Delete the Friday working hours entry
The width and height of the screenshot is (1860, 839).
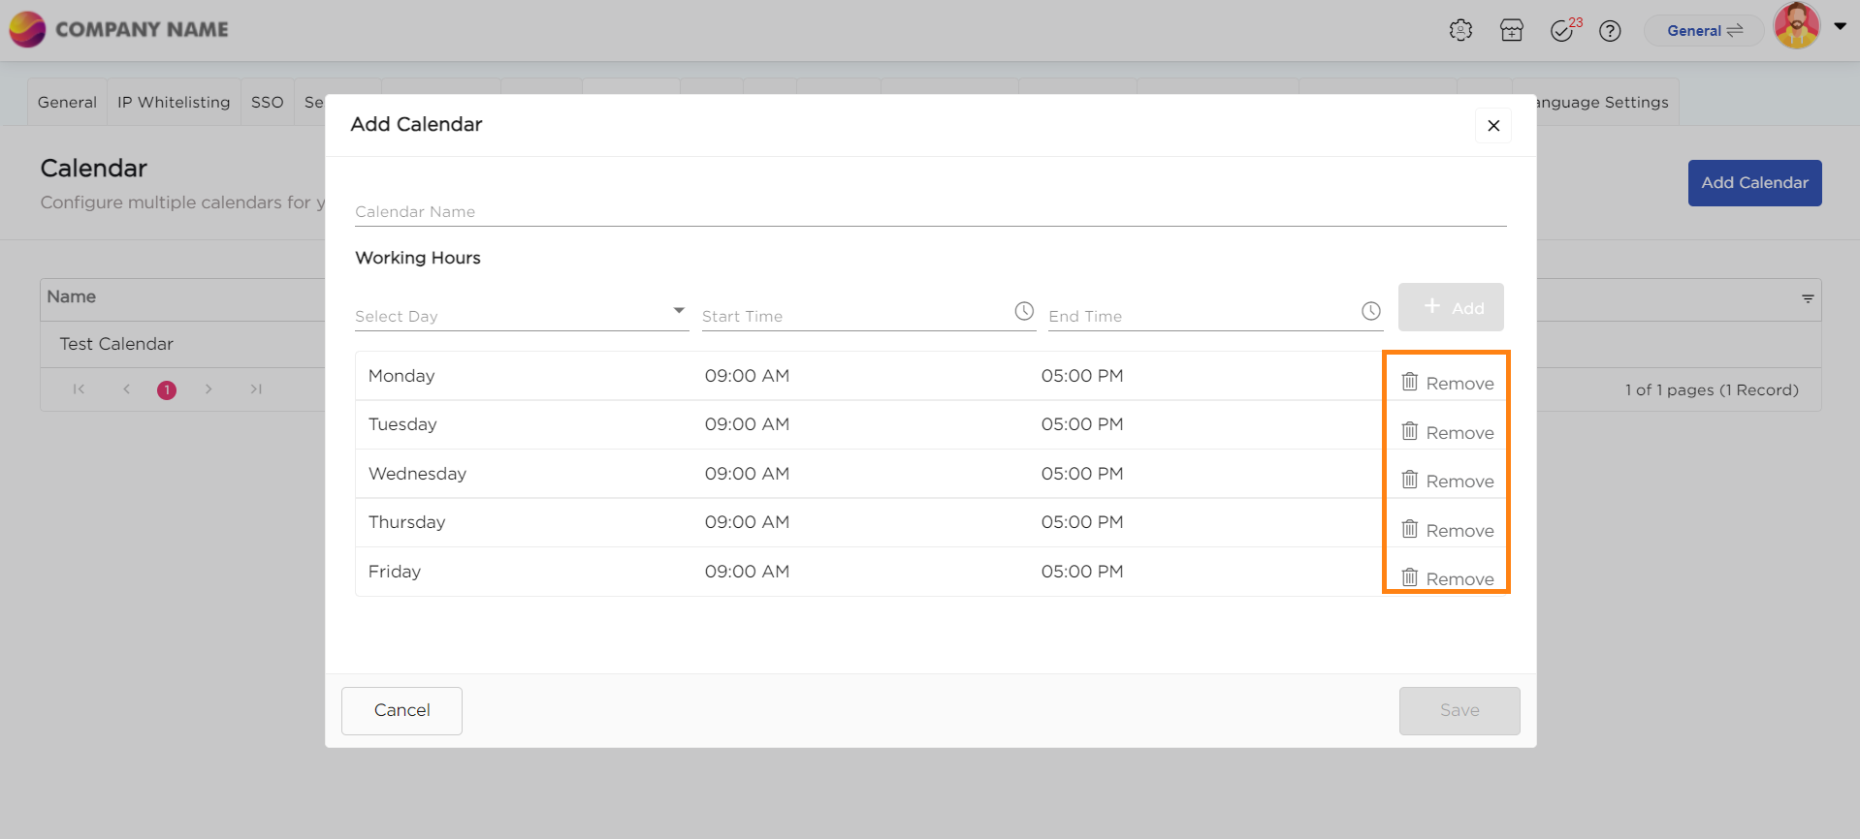point(1447,578)
